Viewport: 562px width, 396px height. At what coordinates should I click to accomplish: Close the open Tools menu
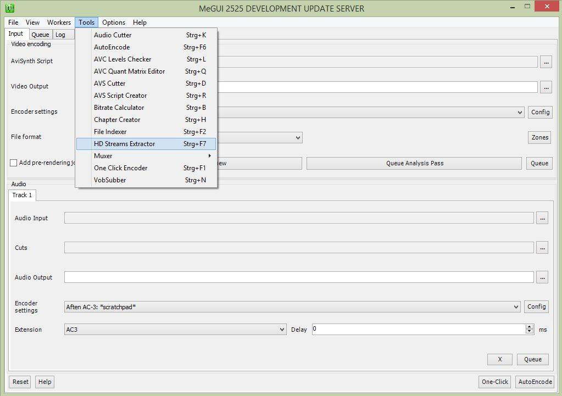(x=87, y=22)
